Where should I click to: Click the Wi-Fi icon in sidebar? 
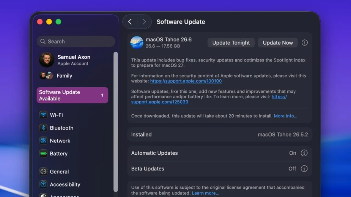(x=43, y=115)
